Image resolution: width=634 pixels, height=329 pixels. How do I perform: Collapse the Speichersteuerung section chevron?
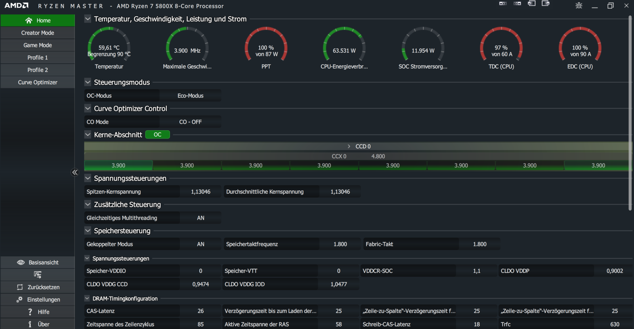[x=88, y=230]
